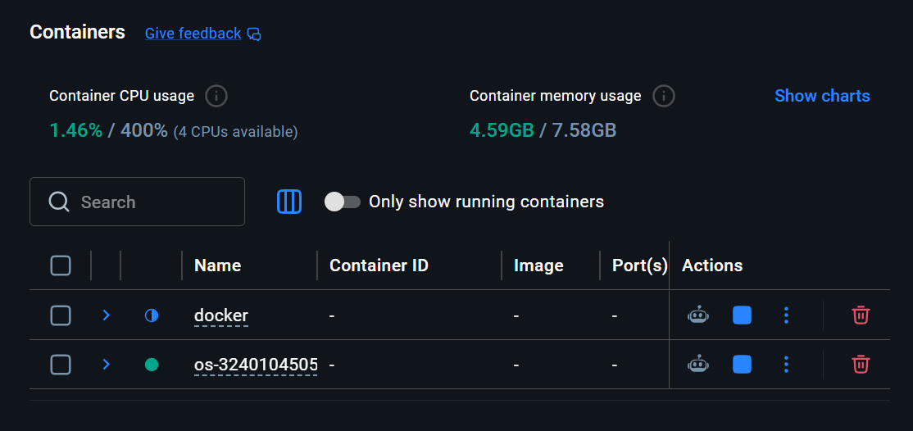Delete the docker container group

click(x=861, y=315)
